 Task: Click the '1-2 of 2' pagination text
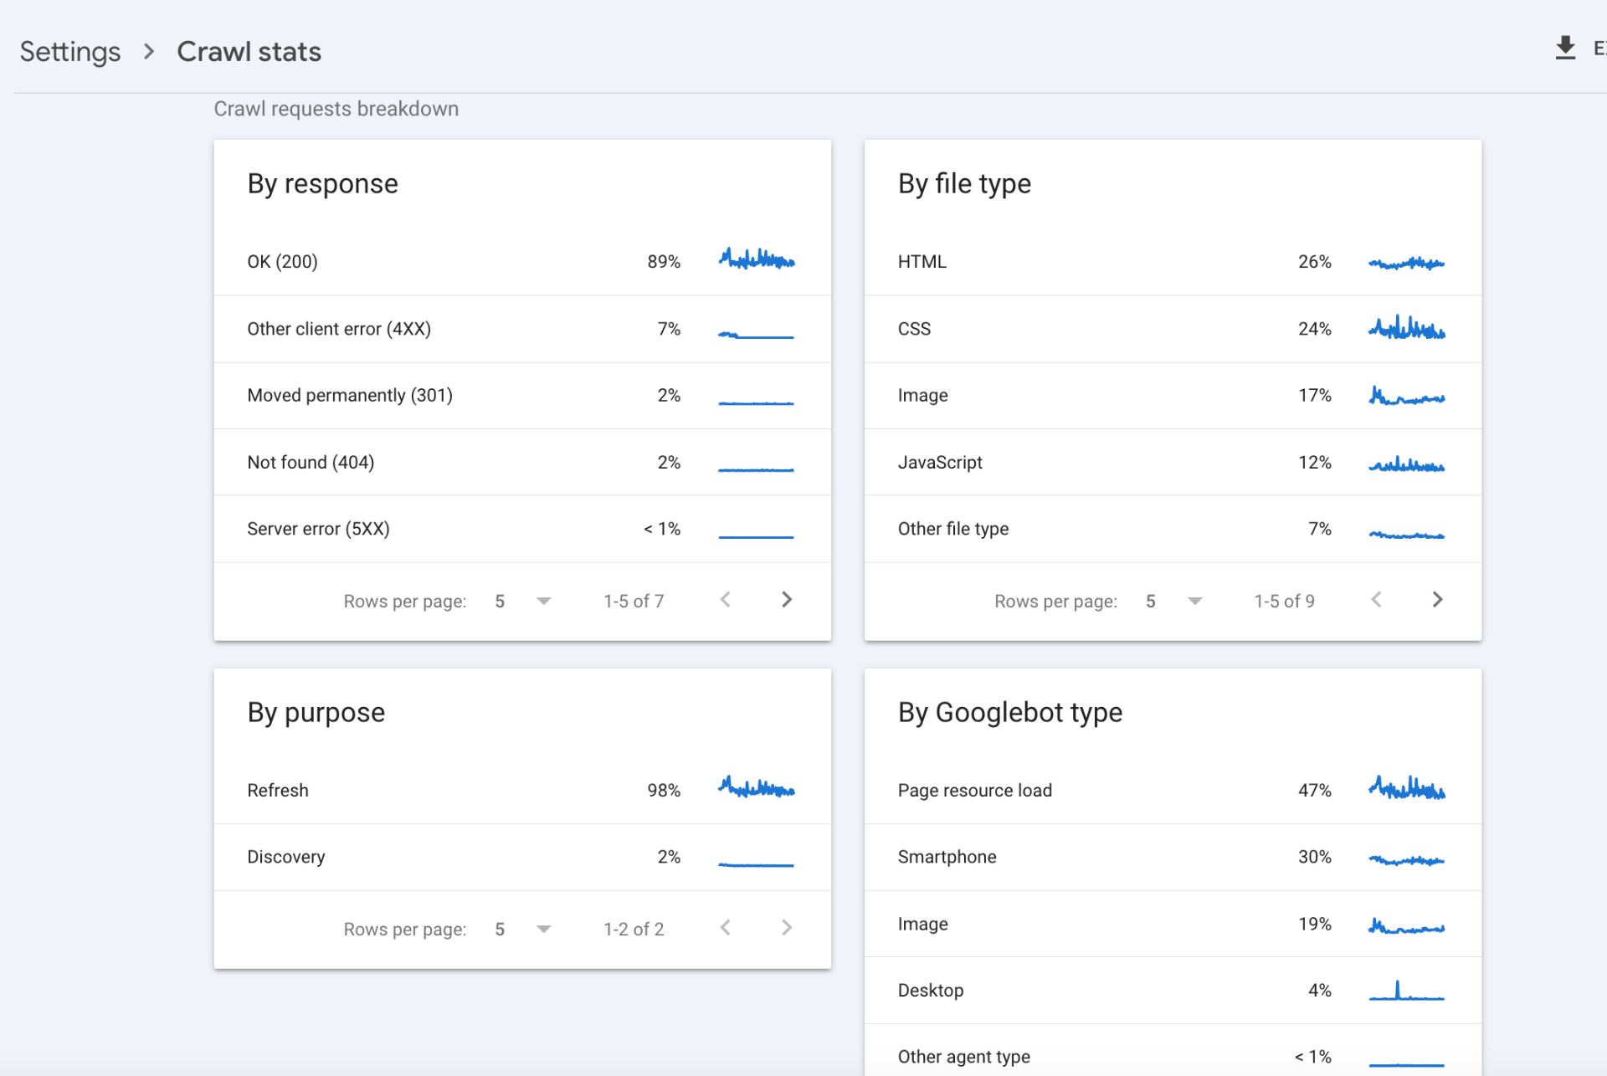click(x=634, y=929)
